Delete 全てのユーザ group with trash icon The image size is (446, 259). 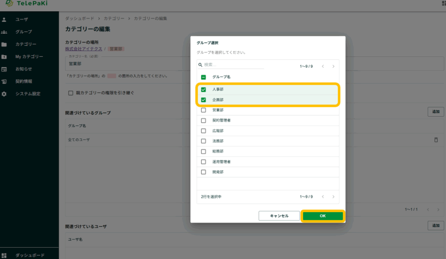pos(436,140)
